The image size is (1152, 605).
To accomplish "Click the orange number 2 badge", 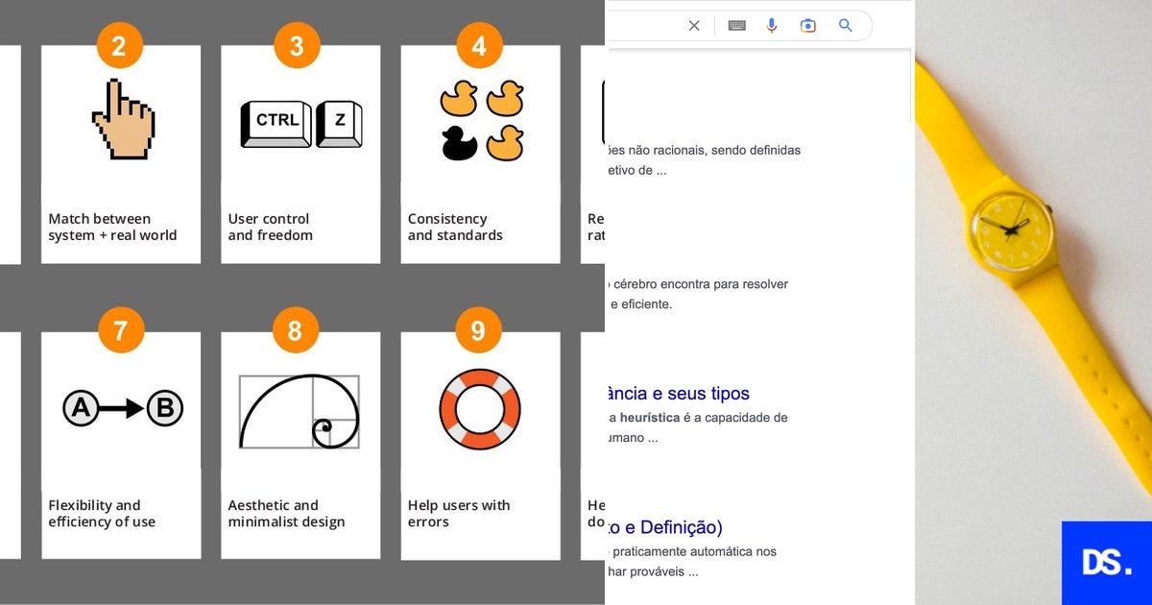I will [x=120, y=44].
